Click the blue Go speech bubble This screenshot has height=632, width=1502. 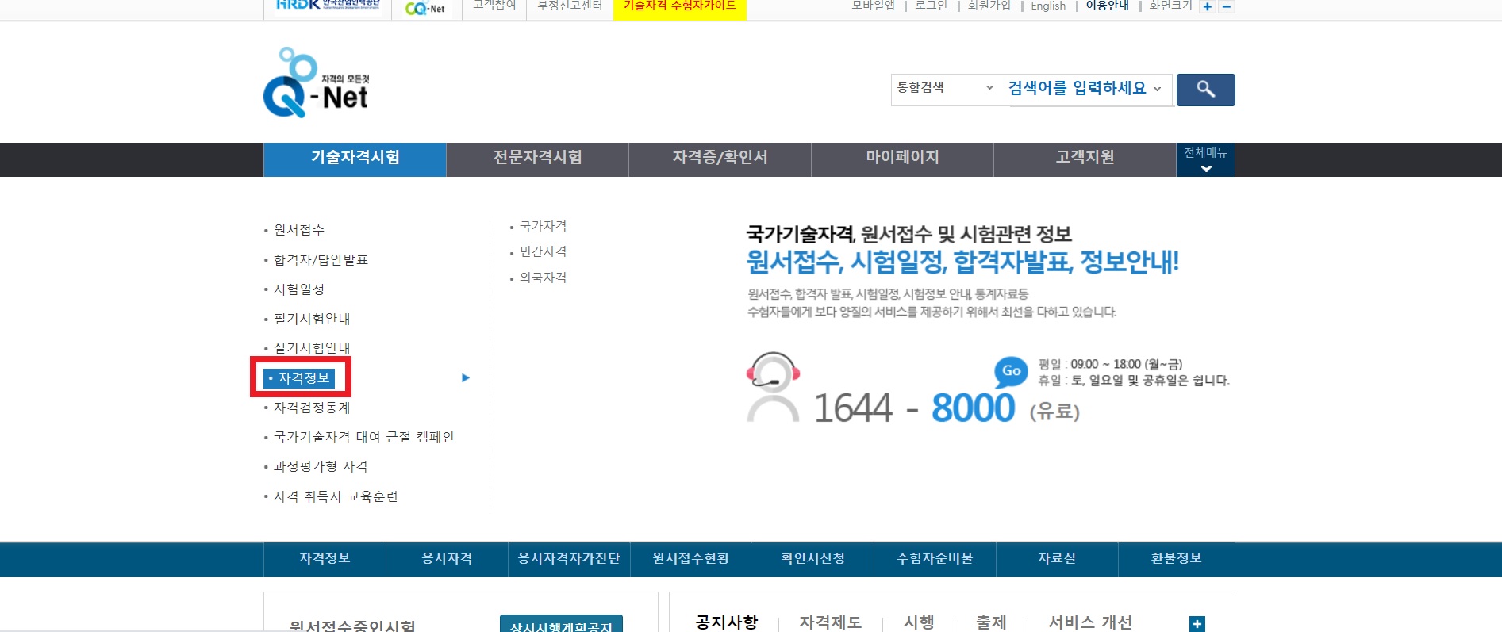[x=1011, y=370]
